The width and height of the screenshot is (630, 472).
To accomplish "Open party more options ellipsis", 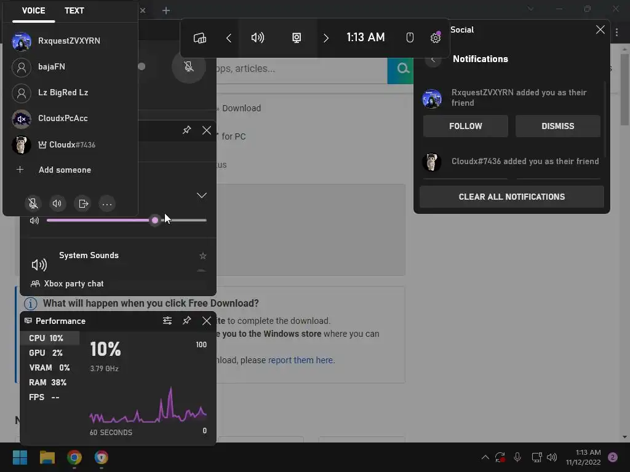I will (107, 204).
